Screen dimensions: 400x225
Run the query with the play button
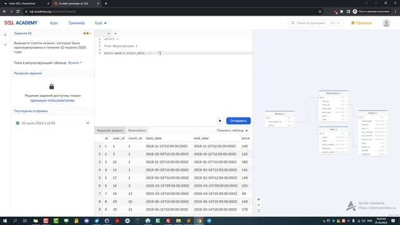coord(220,121)
